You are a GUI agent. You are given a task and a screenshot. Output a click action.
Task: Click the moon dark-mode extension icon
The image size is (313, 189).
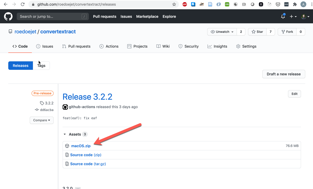click(x=236, y=4)
